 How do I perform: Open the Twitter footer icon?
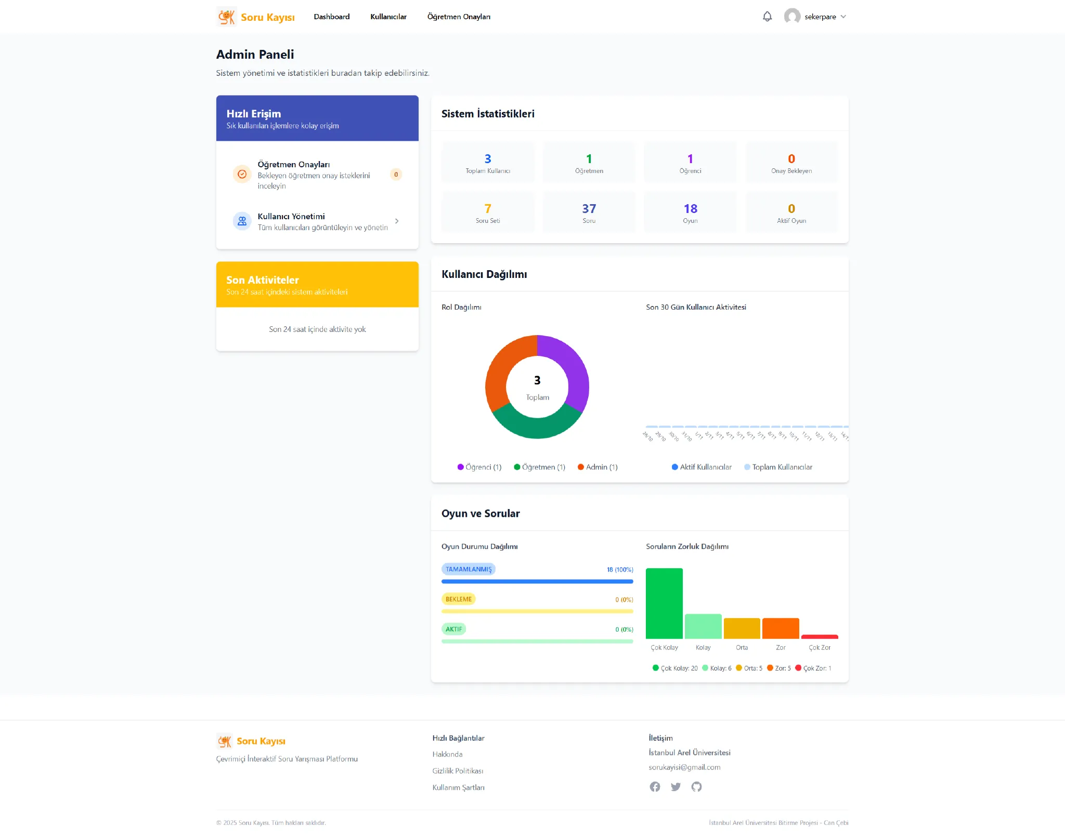[676, 787]
